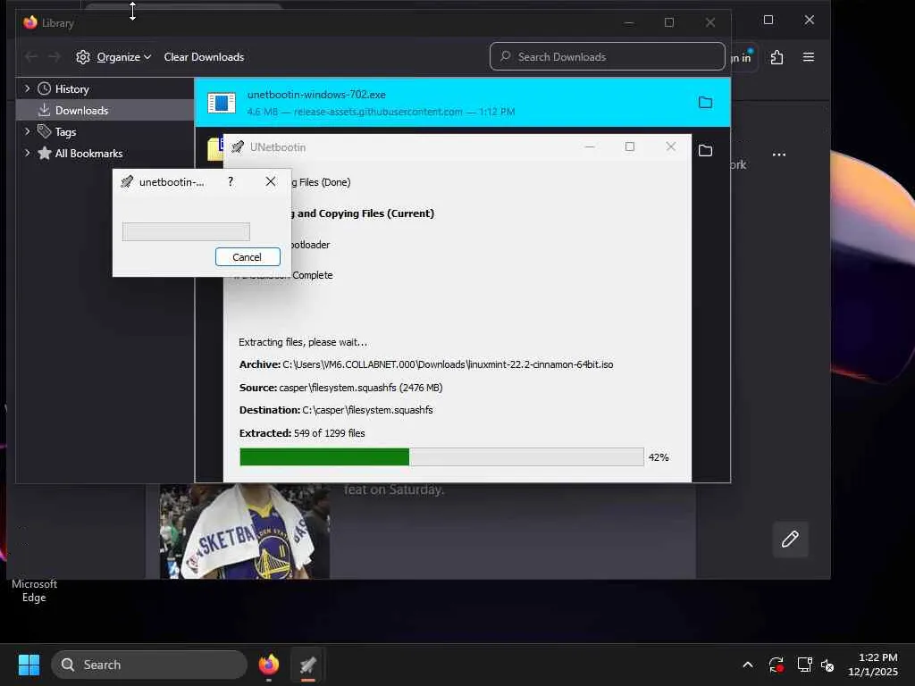The width and height of the screenshot is (915, 686).
Task: Open the Windows Start menu
Action: pyautogui.click(x=29, y=665)
